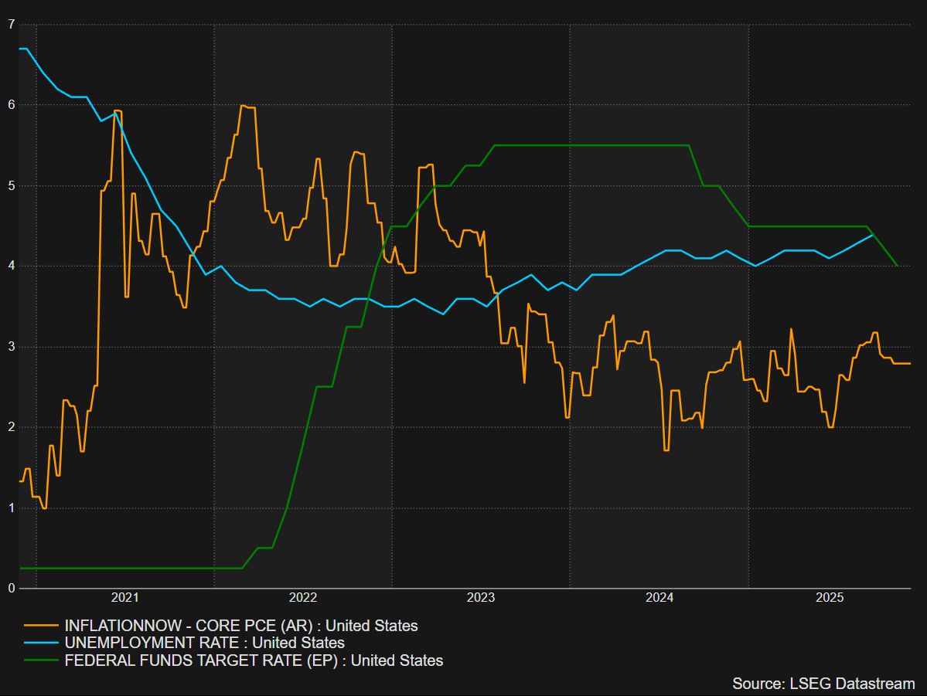The height and width of the screenshot is (696, 927).
Task: Click the Source: LSEG Datastream text
Action: coord(823,684)
